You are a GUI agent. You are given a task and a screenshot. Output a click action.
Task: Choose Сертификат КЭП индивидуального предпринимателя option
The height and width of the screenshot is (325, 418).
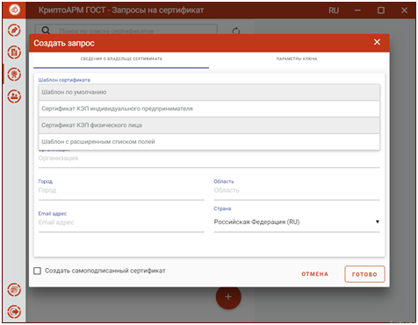209,109
